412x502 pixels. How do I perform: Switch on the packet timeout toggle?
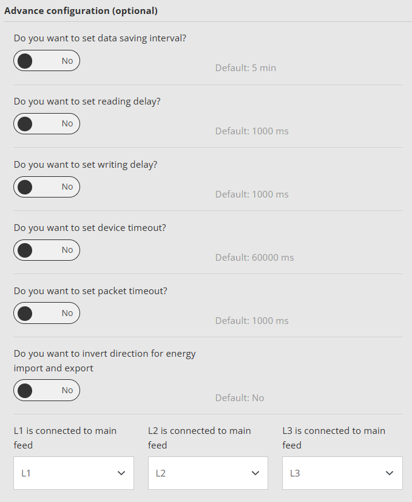pyautogui.click(x=47, y=314)
